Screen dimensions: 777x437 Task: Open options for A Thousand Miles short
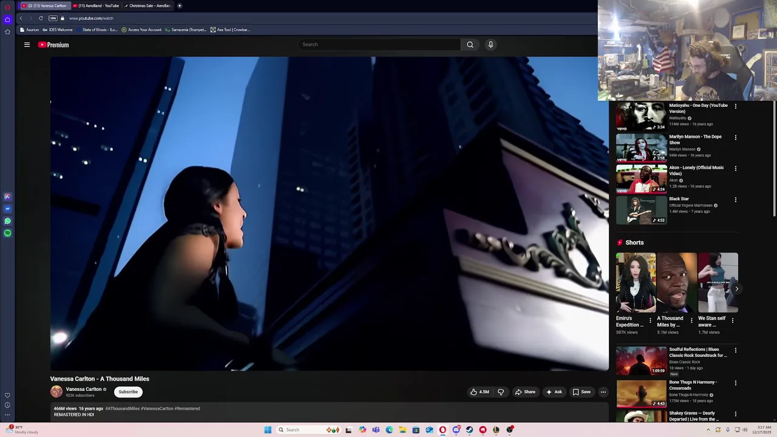[691, 320]
